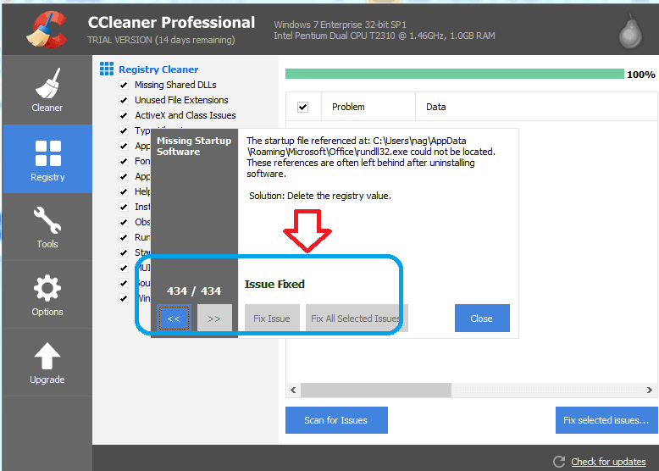The width and height of the screenshot is (659, 471).
Task: Sort by the Problem column header
Action: tap(368, 107)
